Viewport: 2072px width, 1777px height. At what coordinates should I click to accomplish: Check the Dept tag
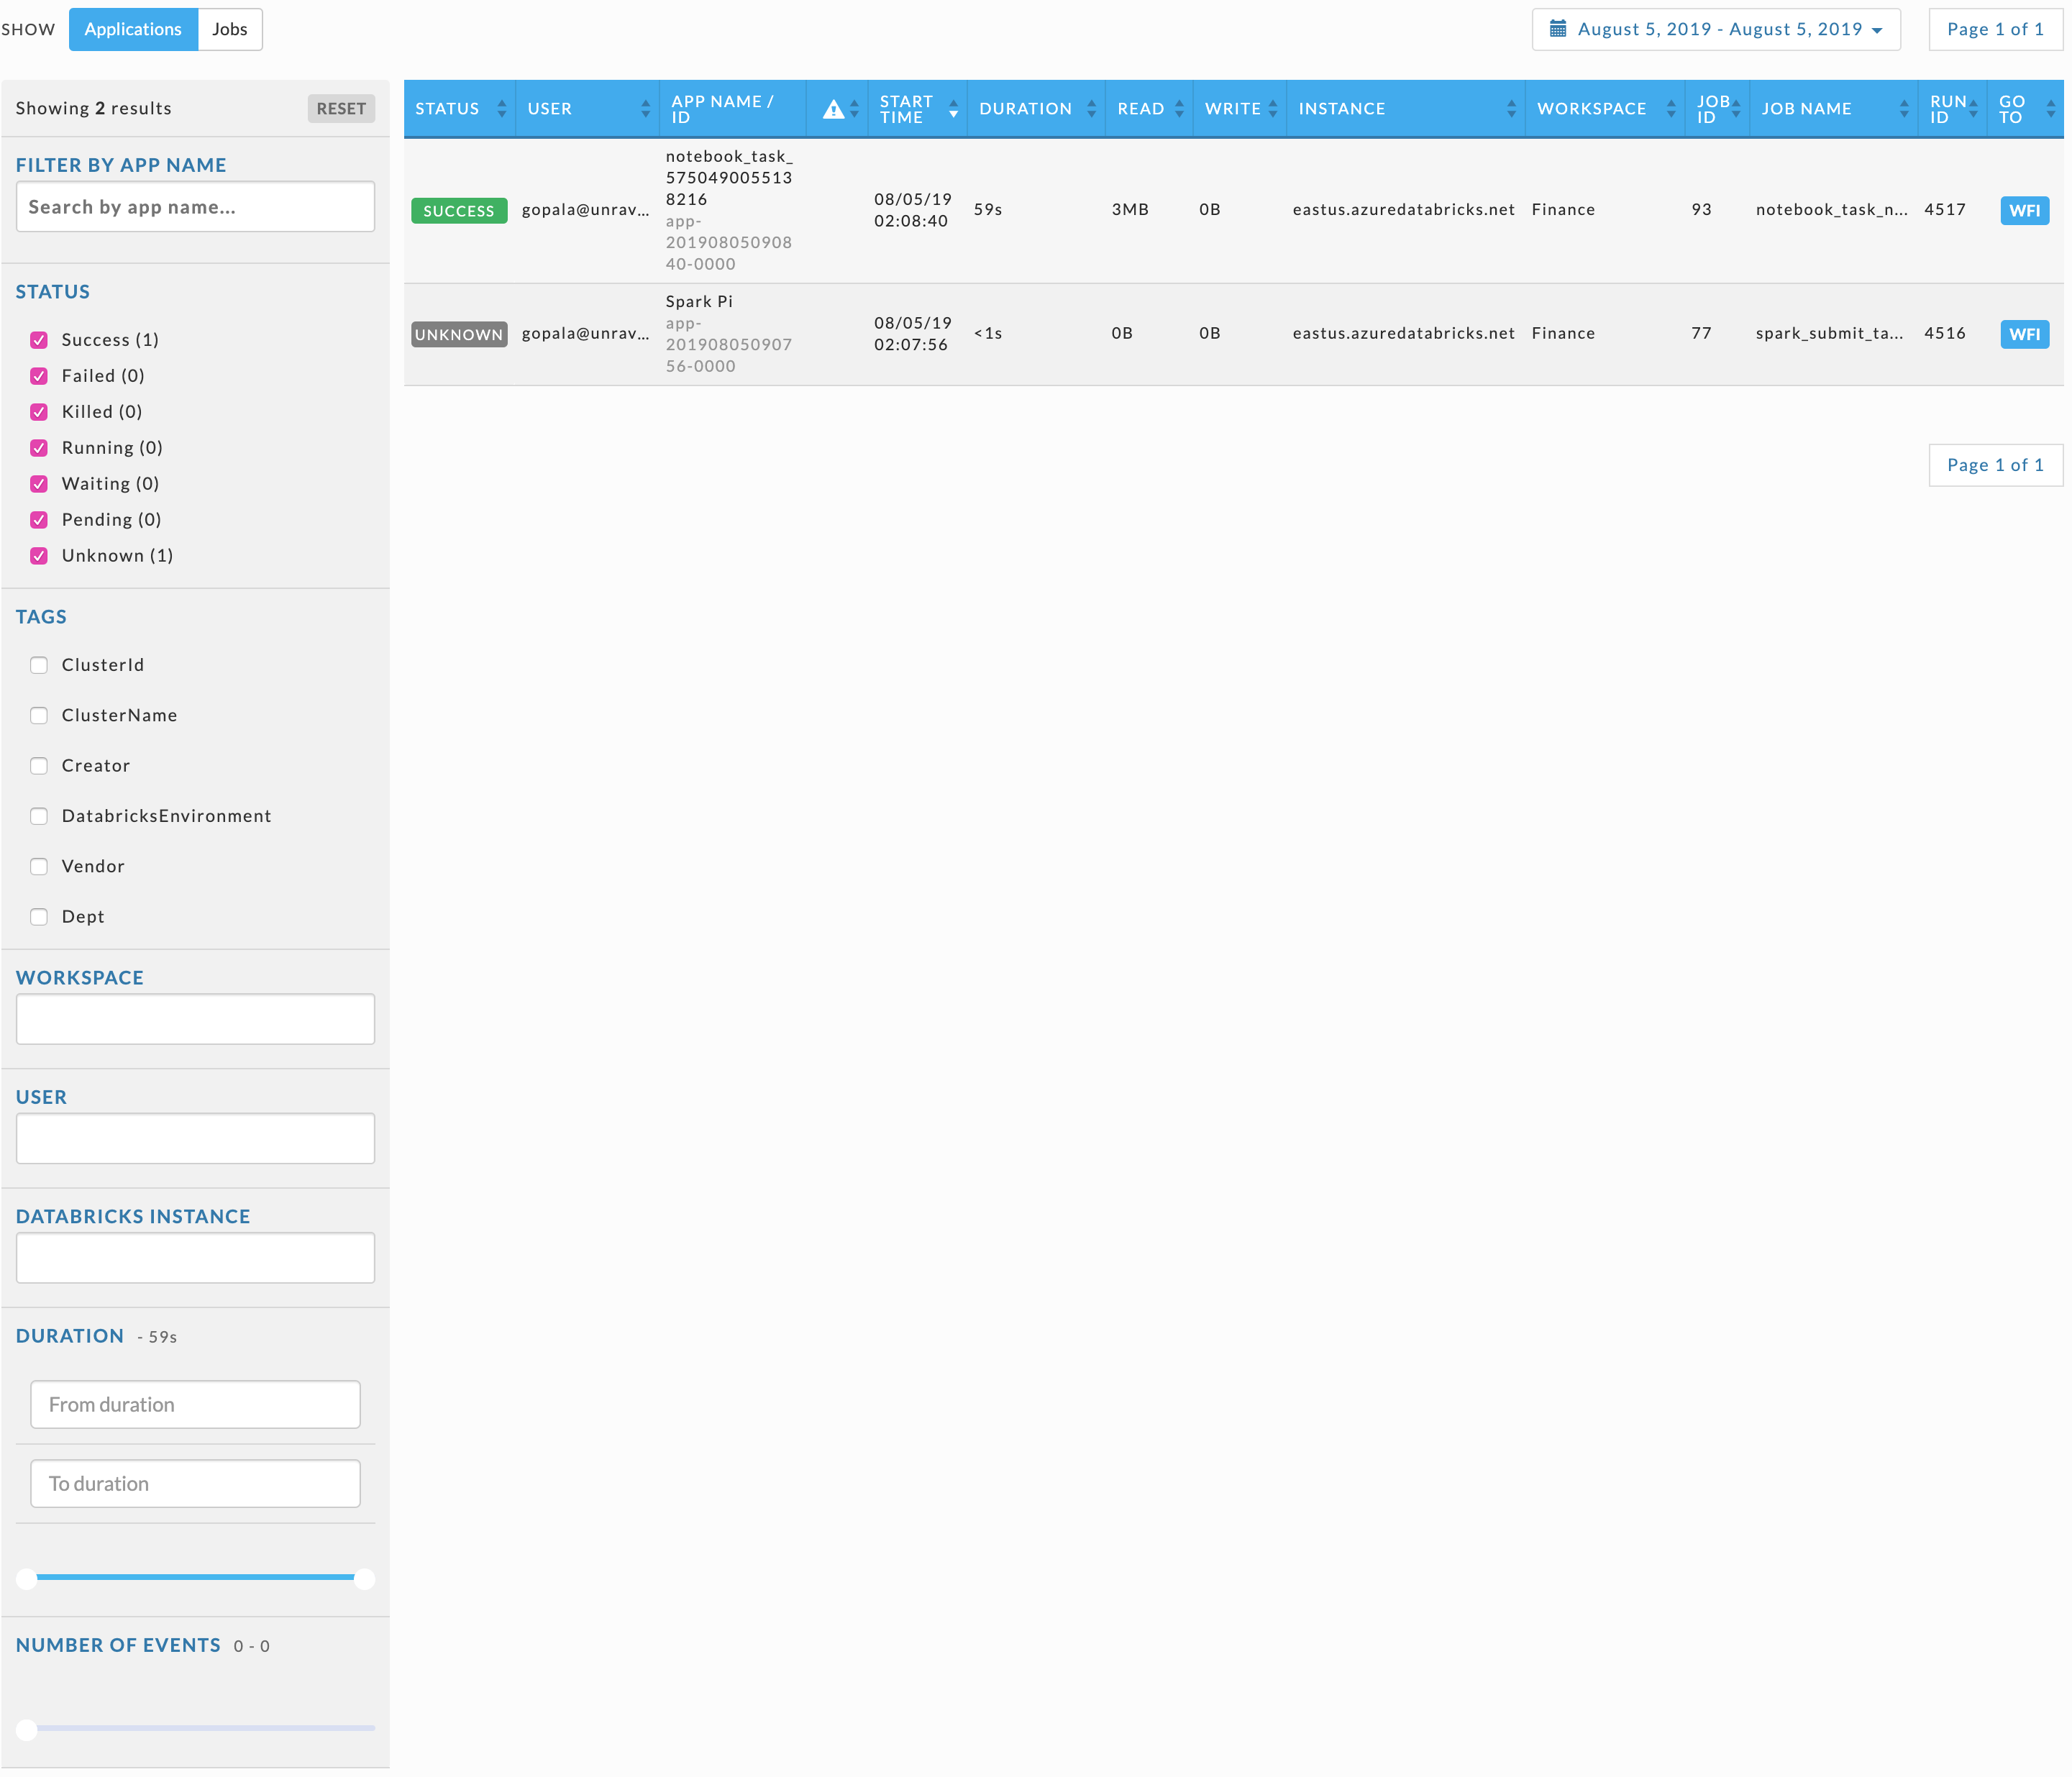(39, 917)
